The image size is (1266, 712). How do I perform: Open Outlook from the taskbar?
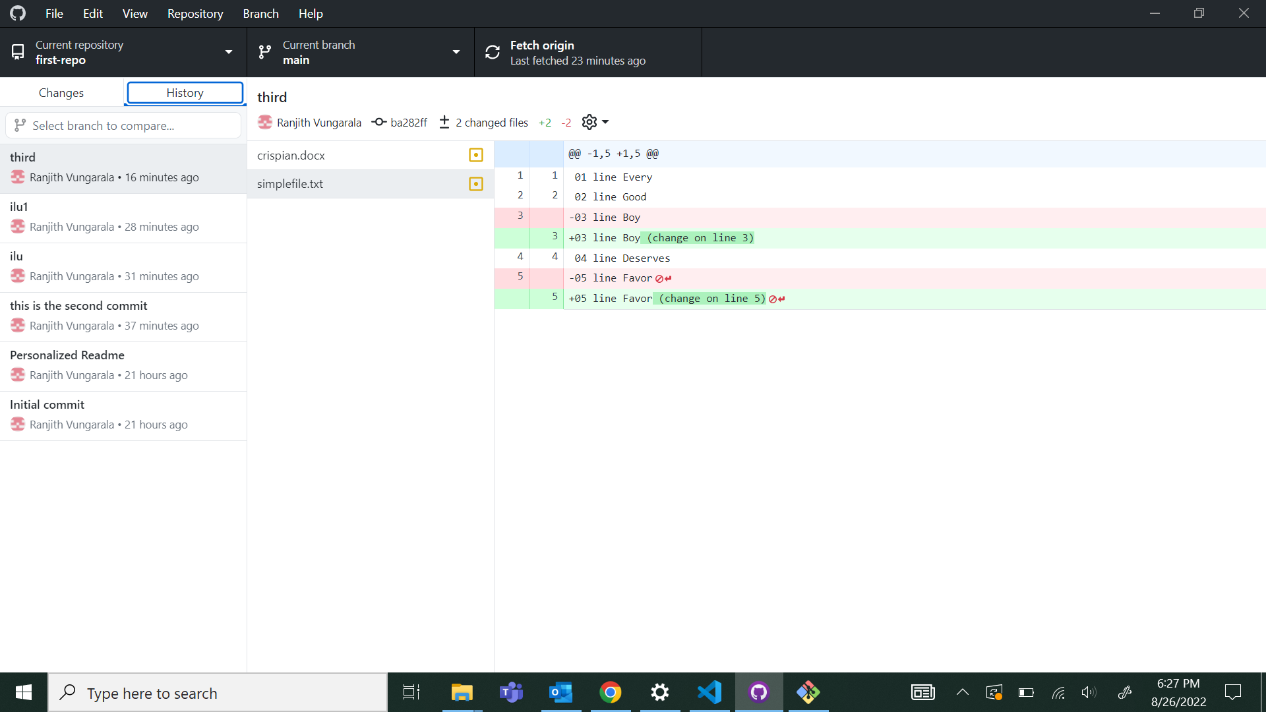tap(561, 692)
